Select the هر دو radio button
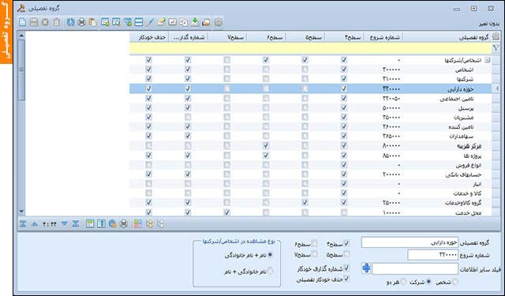Screen dimensions: 505x296 coord(403,282)
